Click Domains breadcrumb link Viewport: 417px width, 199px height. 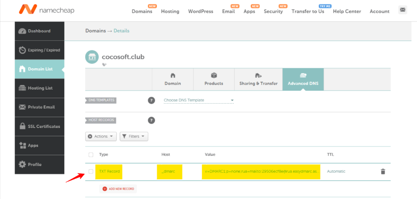pyautogui.click(x=96, y=31)
